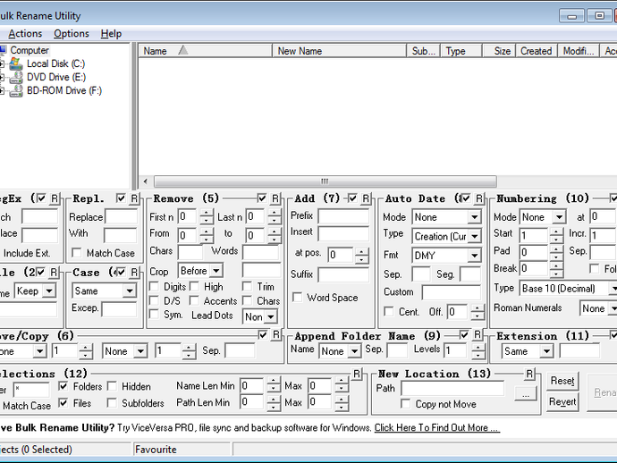Increase First n spinner in Remove group

207,213
